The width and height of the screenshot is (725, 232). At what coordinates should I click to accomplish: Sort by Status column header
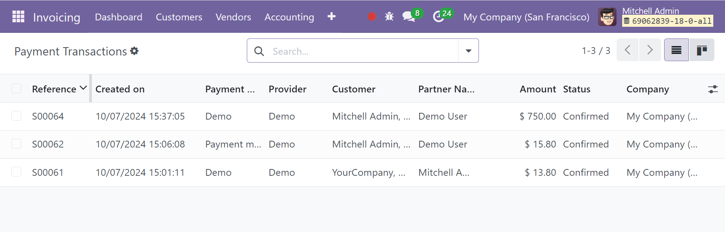(x=576, y=89)
